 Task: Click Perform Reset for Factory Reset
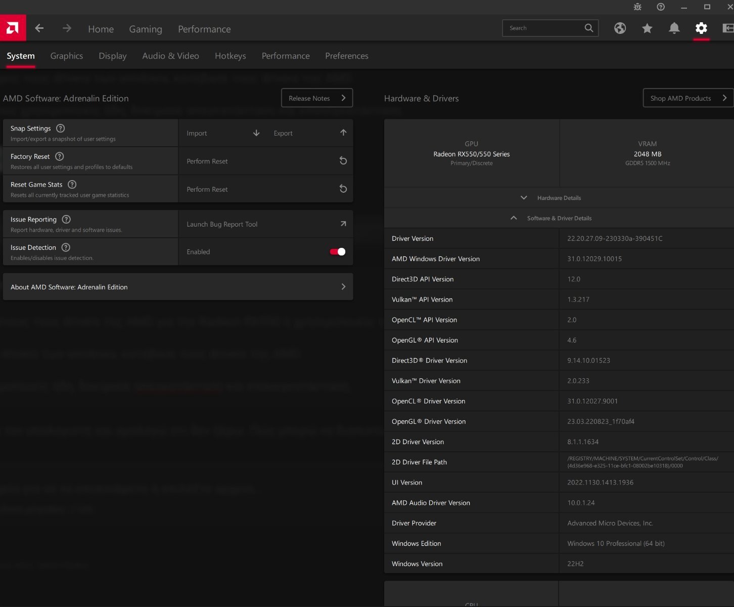pos(266,161)
